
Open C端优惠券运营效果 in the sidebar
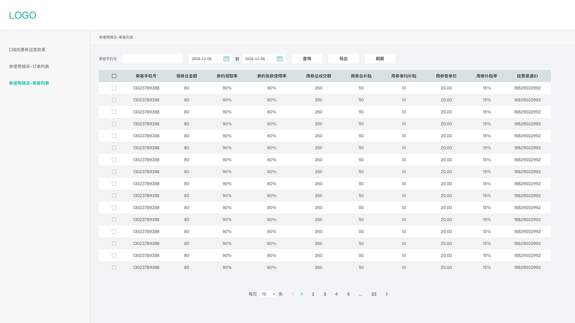click(27, 50)
